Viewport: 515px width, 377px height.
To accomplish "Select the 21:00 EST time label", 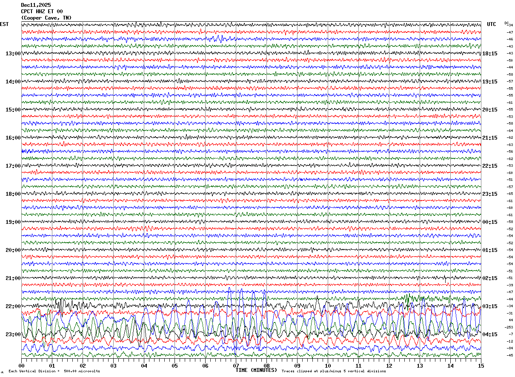I will pos(13,278).
